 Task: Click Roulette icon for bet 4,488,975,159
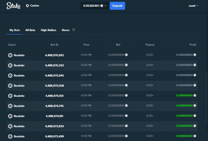tap(10, 96)
